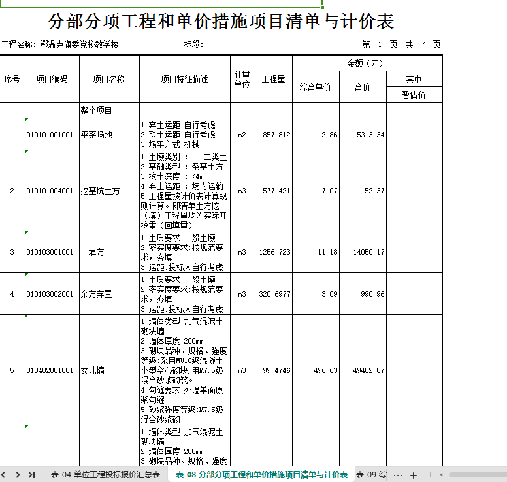The height and width of the screenshot is (482, 507).
Task: Select total cell 11152.37
Action: click(x=363, y=191)
